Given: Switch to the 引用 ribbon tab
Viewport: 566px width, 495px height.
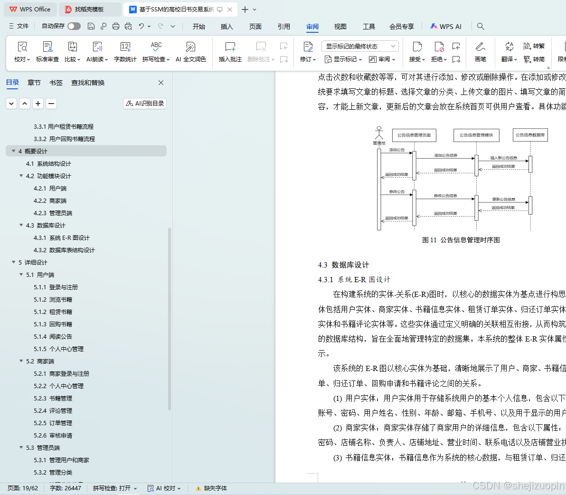Looking at the screenshot, I should [284, 26].
